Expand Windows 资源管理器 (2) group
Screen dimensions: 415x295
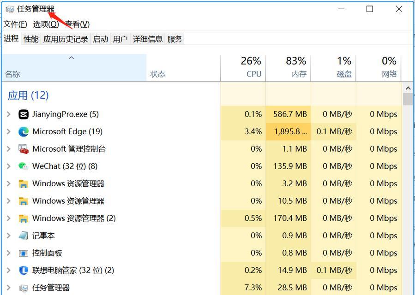click(8, 218)
